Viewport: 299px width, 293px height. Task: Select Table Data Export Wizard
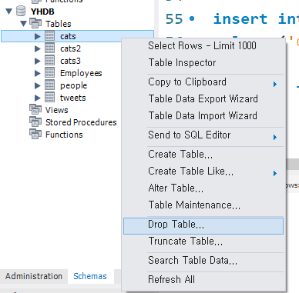point(203,99)
